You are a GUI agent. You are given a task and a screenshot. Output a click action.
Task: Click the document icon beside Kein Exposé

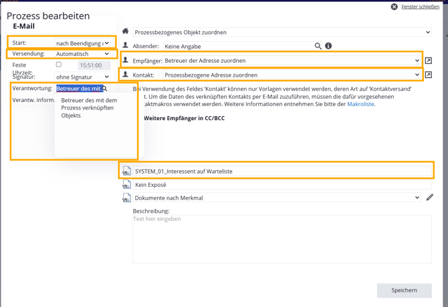[126, 185]
